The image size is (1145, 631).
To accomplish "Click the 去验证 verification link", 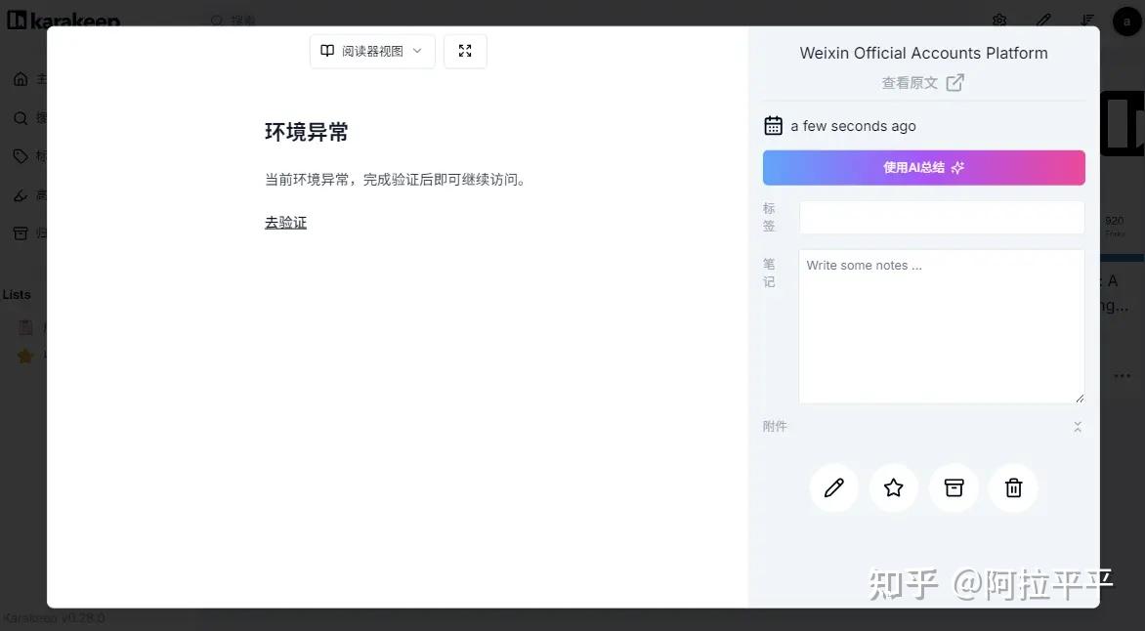I will [285, 222].
